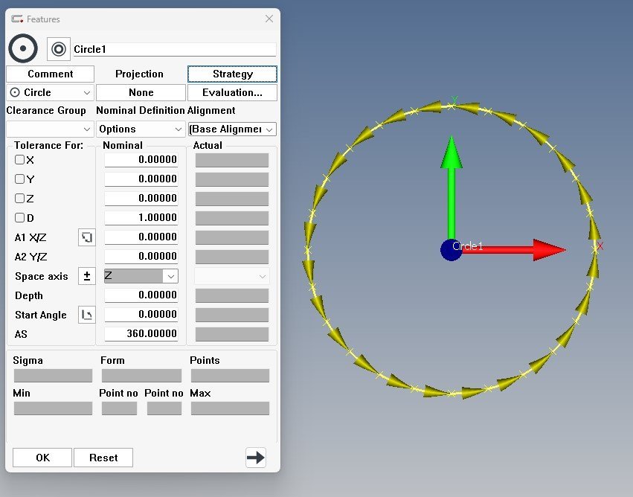Click the concentric circle icon beside name field

(59, 50)
